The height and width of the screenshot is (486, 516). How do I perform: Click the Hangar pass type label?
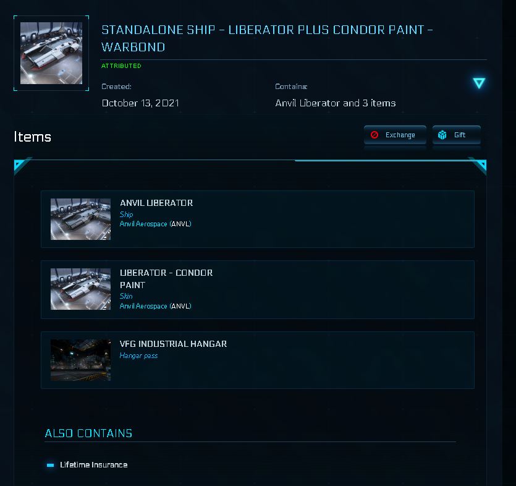click(x=138, y=356)
